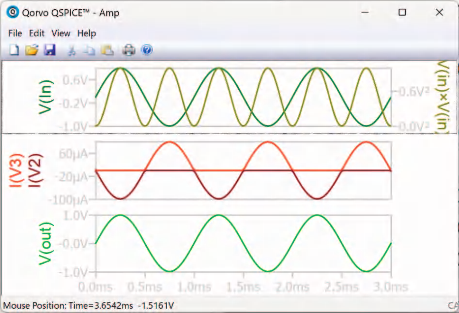Viewport: 459px width, 313px height.
Task: Open the File menu
Action: point(15,33)
